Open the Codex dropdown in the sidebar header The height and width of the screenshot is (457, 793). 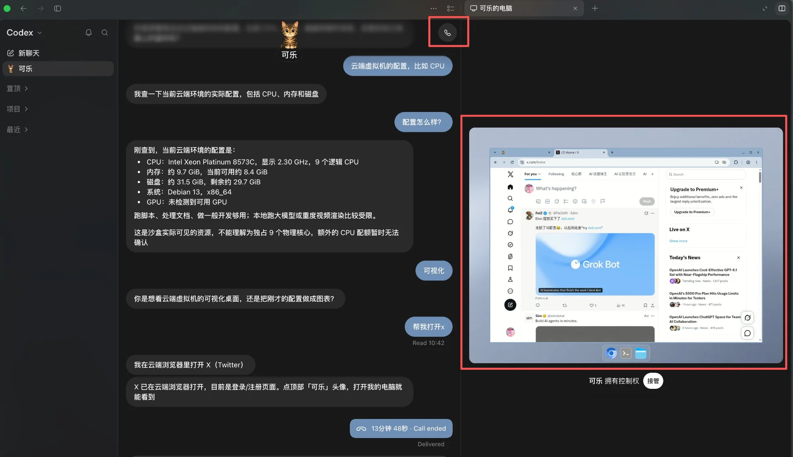click(x=24, y=33)
